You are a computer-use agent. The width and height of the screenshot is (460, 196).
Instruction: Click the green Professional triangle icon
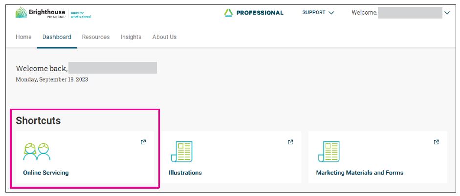coord(228,13)
